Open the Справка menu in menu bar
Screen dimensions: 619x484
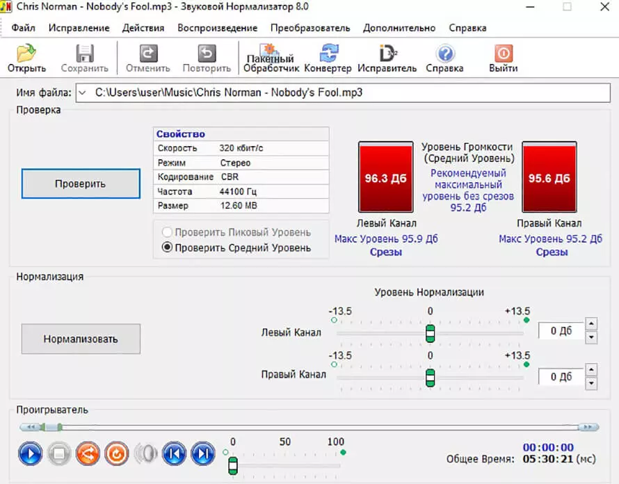tap(467, 28)
